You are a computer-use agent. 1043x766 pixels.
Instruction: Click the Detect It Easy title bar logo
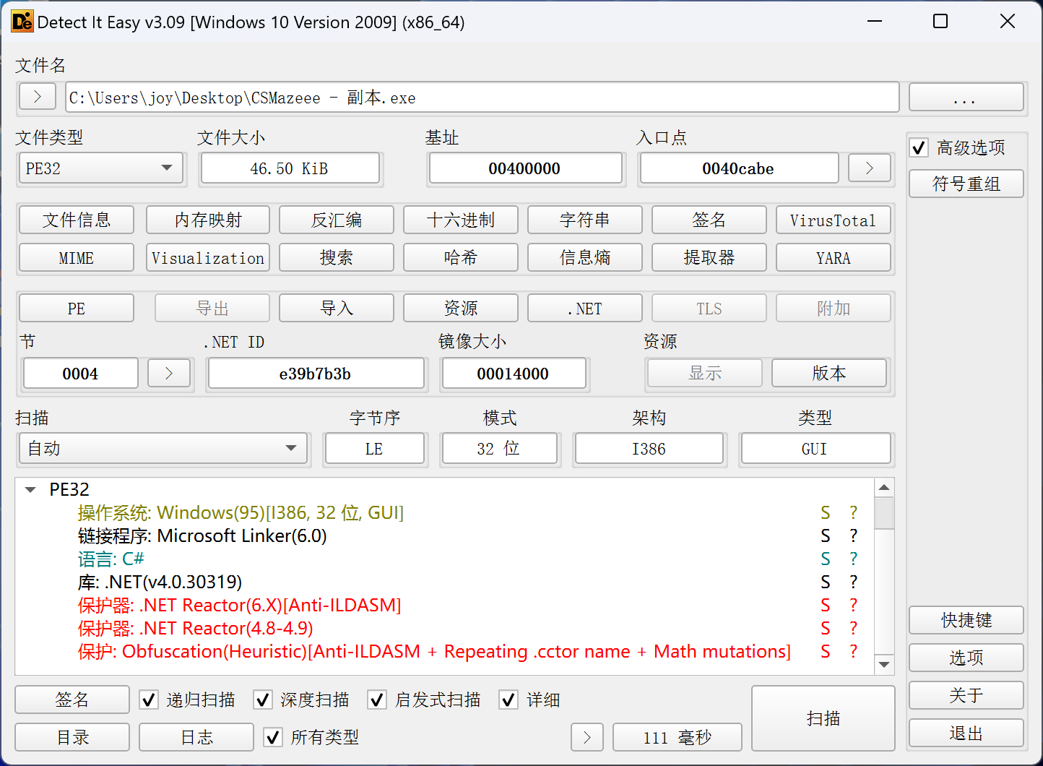[22, 22]
